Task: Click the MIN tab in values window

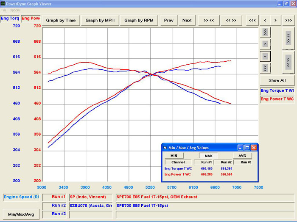Action: point(174,156)
